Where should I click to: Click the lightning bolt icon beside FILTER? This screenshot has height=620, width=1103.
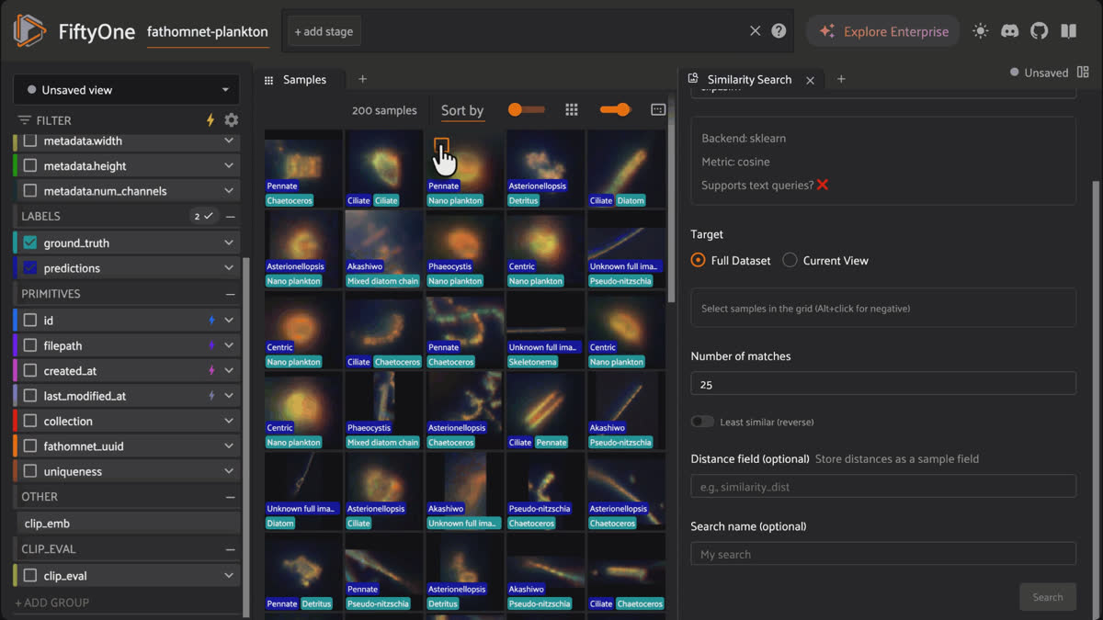(x=210, y=120)
